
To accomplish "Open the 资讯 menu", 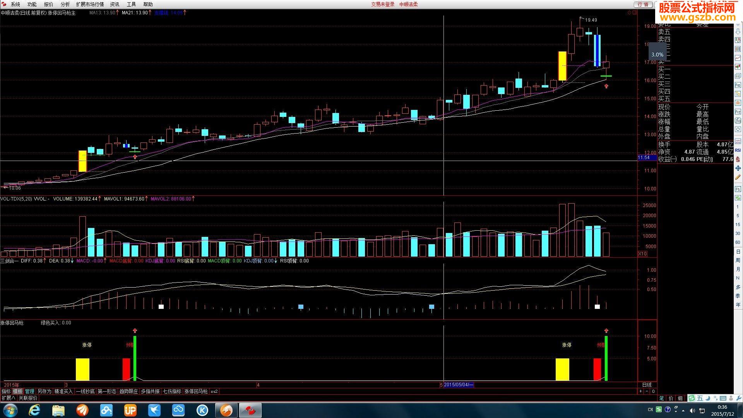I will 115,4.
